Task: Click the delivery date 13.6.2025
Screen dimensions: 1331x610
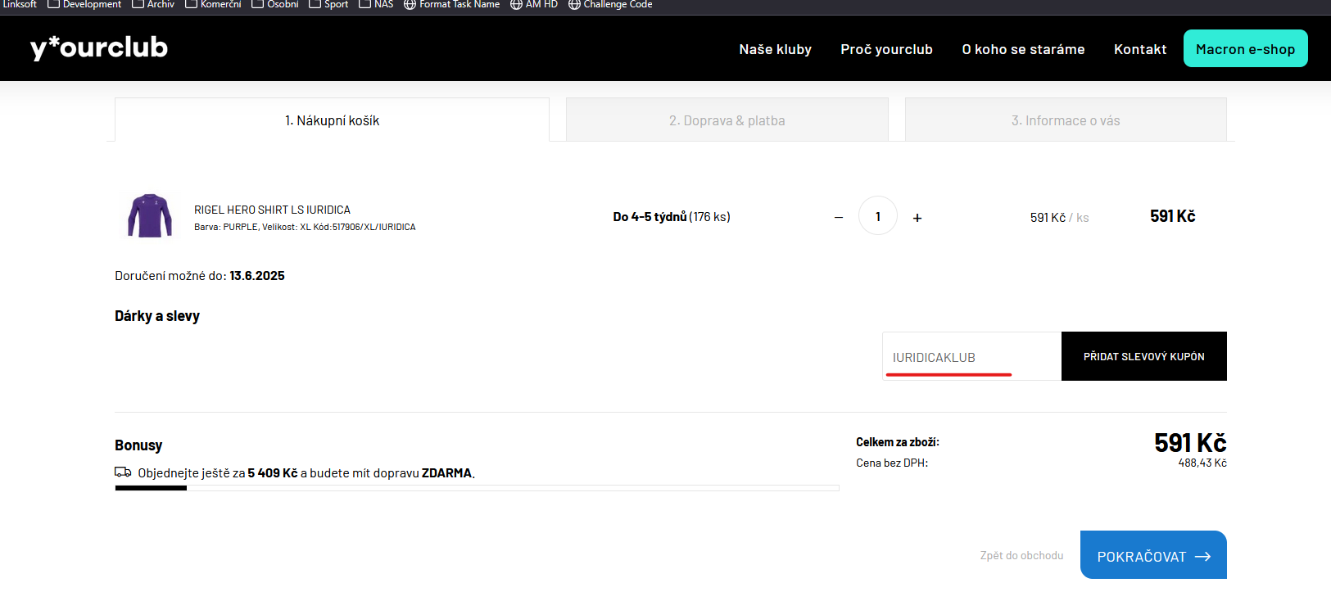Action: point(257,276)
